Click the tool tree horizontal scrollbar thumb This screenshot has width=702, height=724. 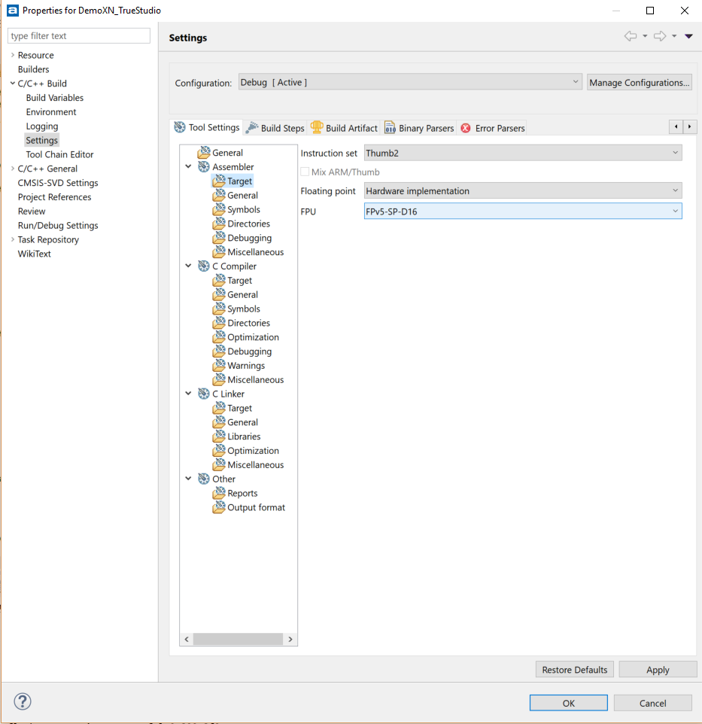[238, 639]
